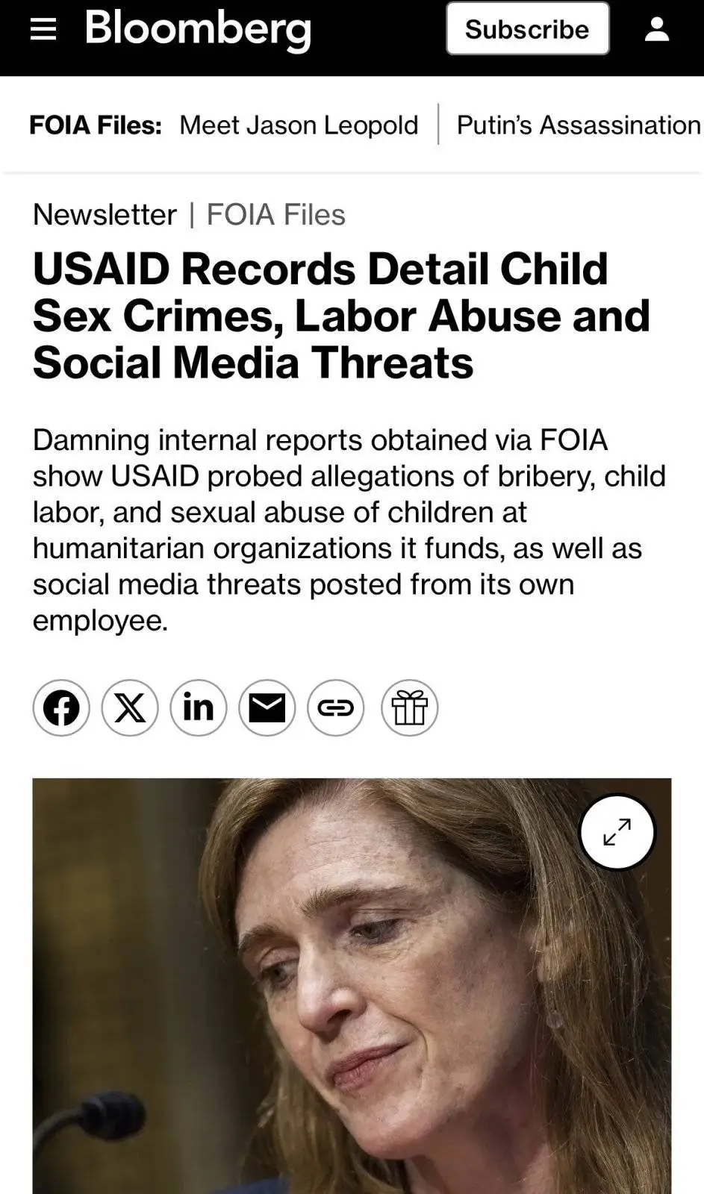The width and height of the screenshot is (704, 1194).
Task: Open the Putin's Assassination story link
Action: pos(579,125)
